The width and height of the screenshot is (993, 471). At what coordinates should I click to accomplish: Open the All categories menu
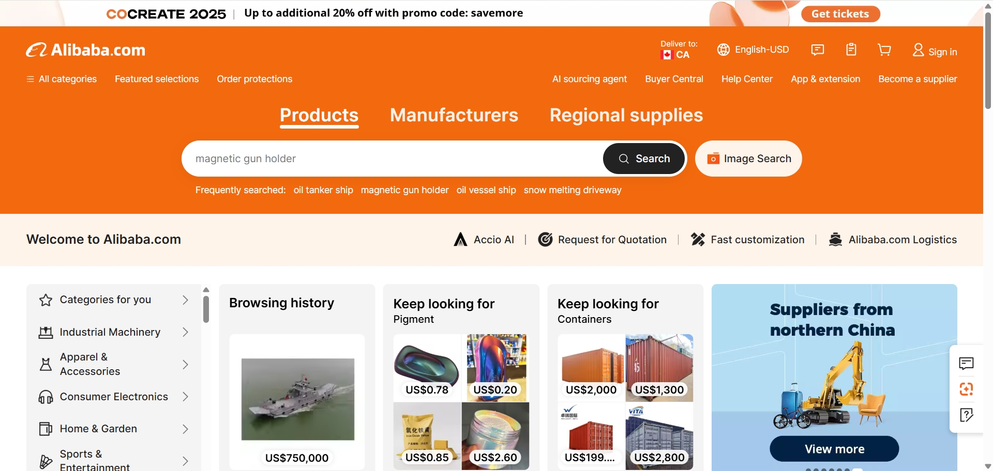click(62, 79)
